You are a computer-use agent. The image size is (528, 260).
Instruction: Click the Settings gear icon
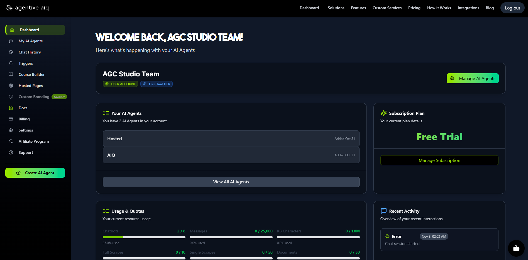coord(11,130)
